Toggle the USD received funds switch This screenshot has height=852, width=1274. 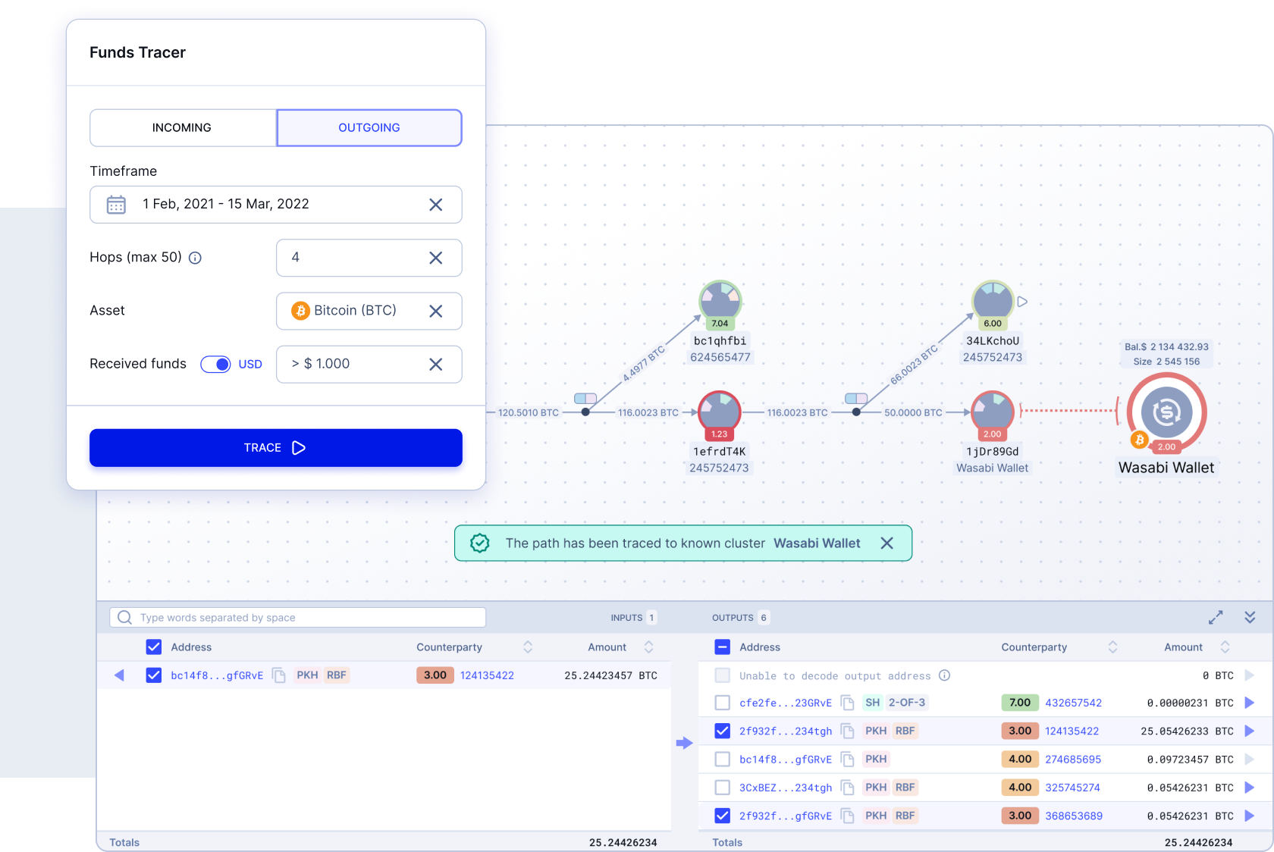click(x=215, y=365)
